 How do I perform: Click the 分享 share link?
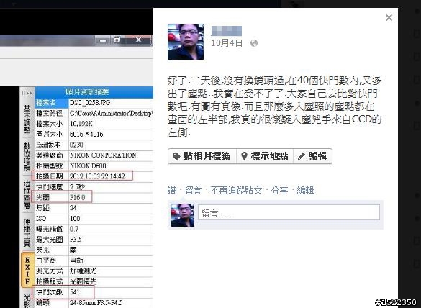click(279, 191)
